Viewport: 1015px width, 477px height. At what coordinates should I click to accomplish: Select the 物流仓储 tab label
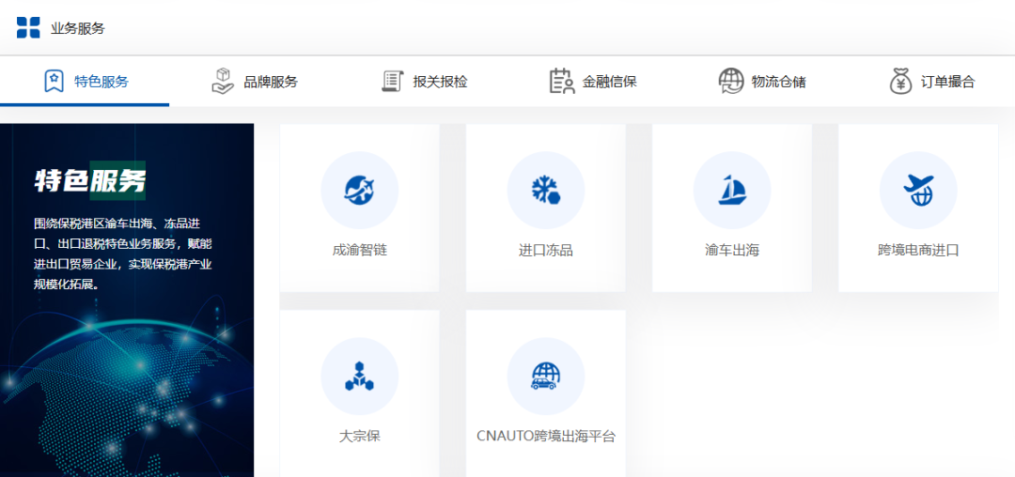(778, 82)
